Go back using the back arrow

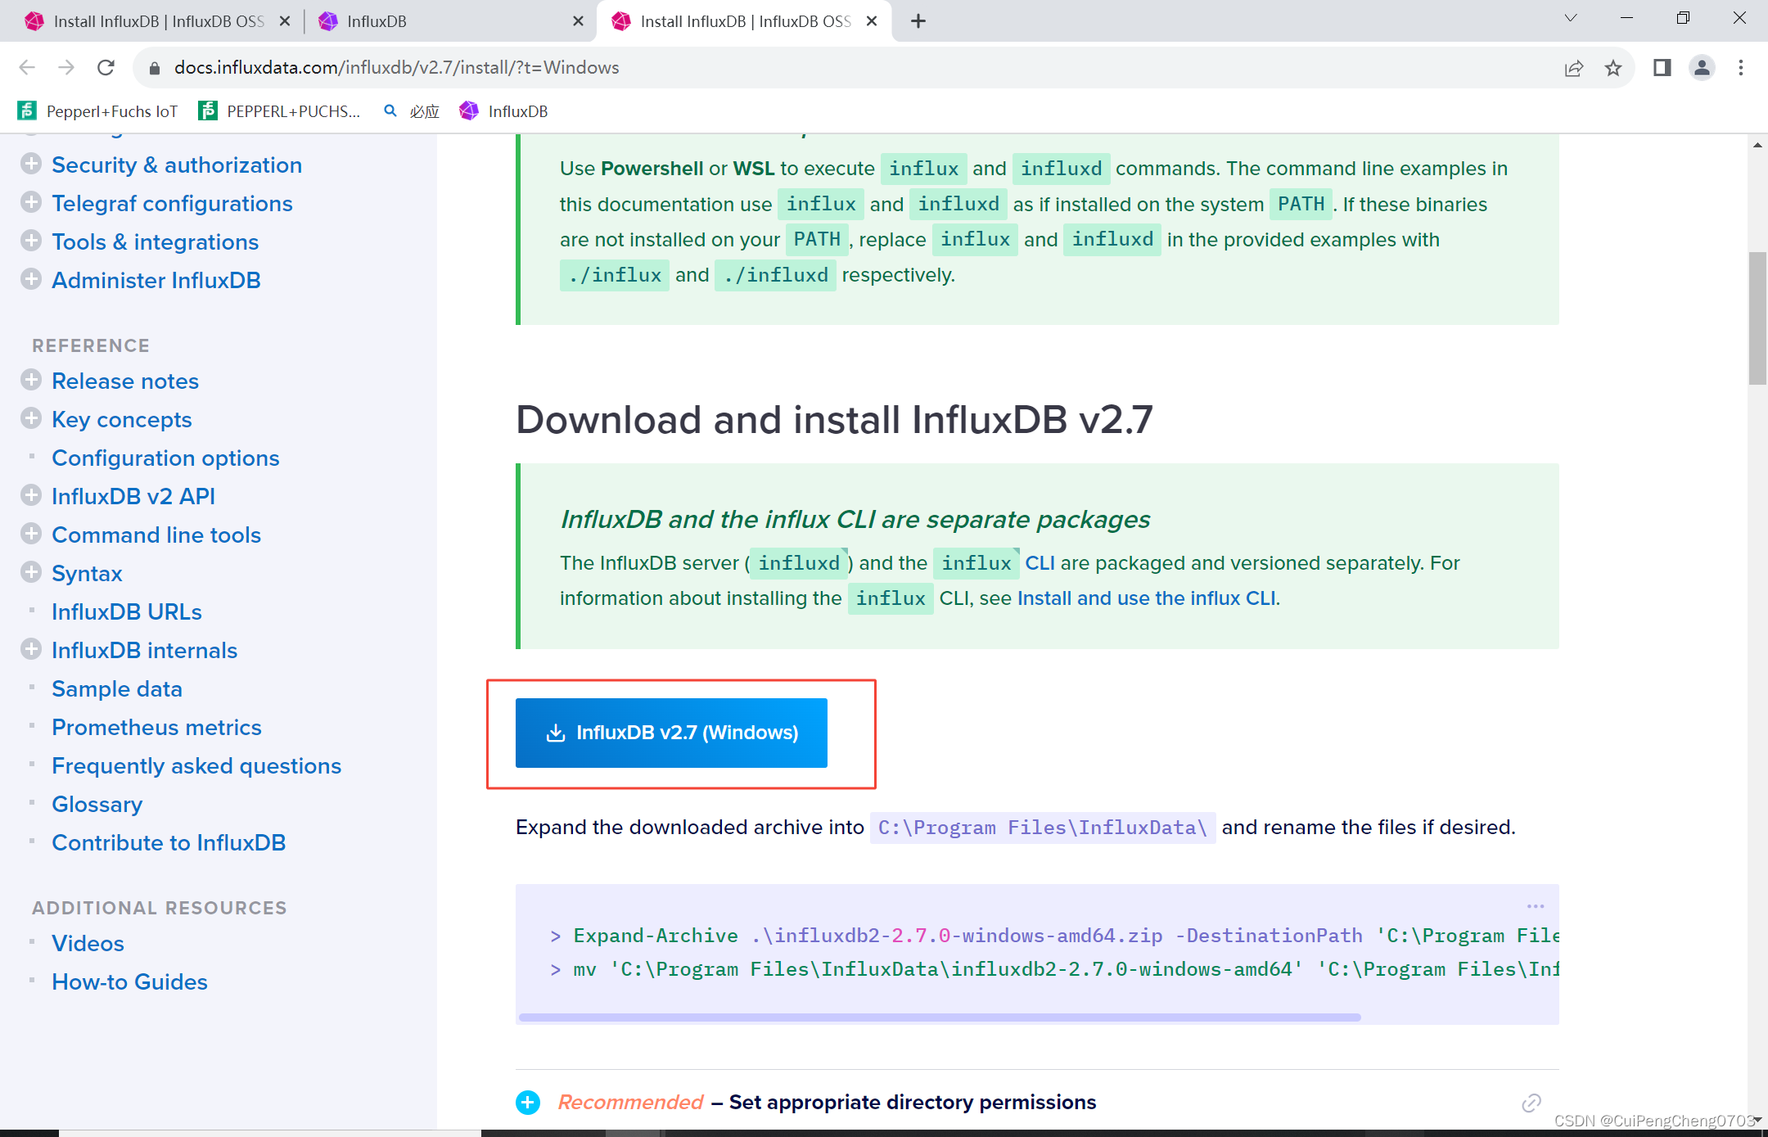[x=27, y=67]
